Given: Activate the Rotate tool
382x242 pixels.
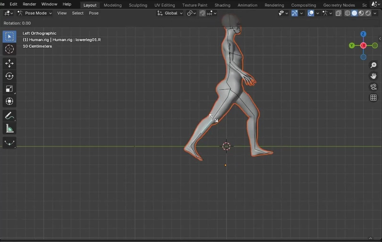Looking at the screenshot, I should point(9,76).
